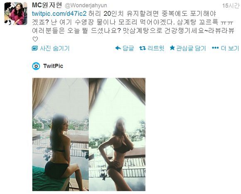Click the hide photo icon
The width and height of the screenshot is (241, 194).
35,48
